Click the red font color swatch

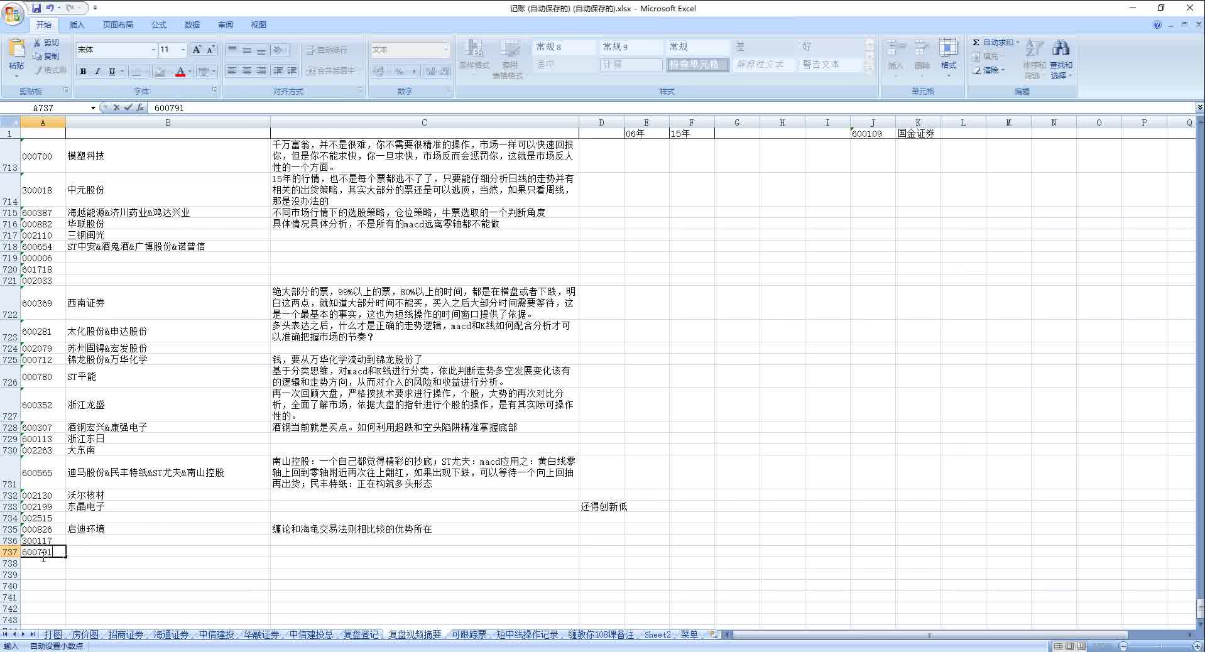coord(180,72)
